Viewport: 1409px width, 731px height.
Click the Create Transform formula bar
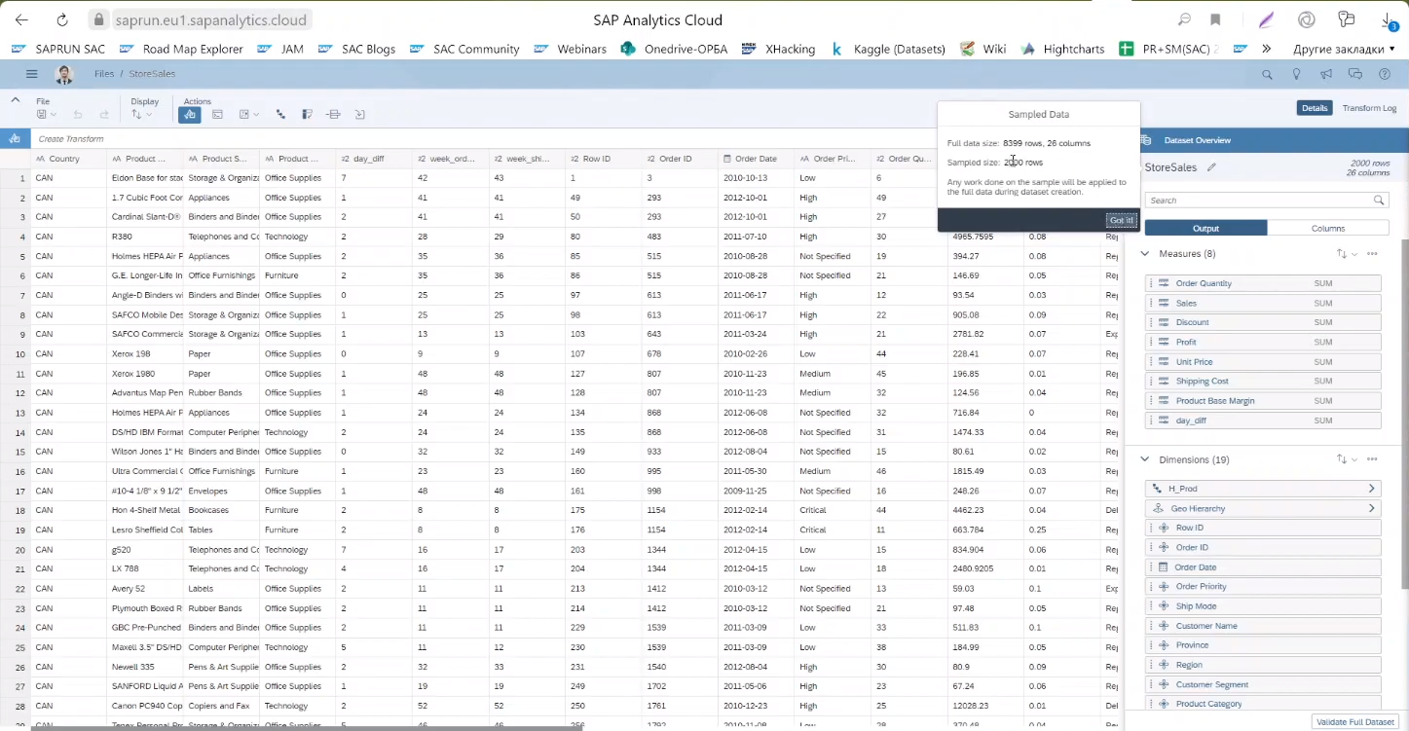click(482, 139)
